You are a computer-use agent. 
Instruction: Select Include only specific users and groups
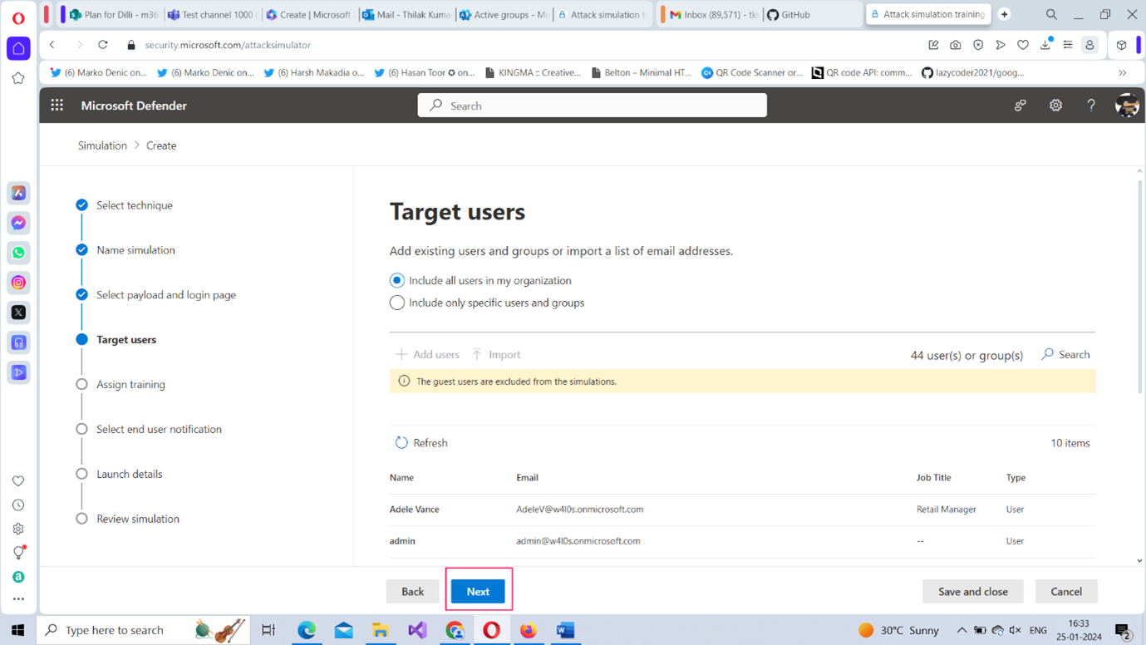coord(397,303)
